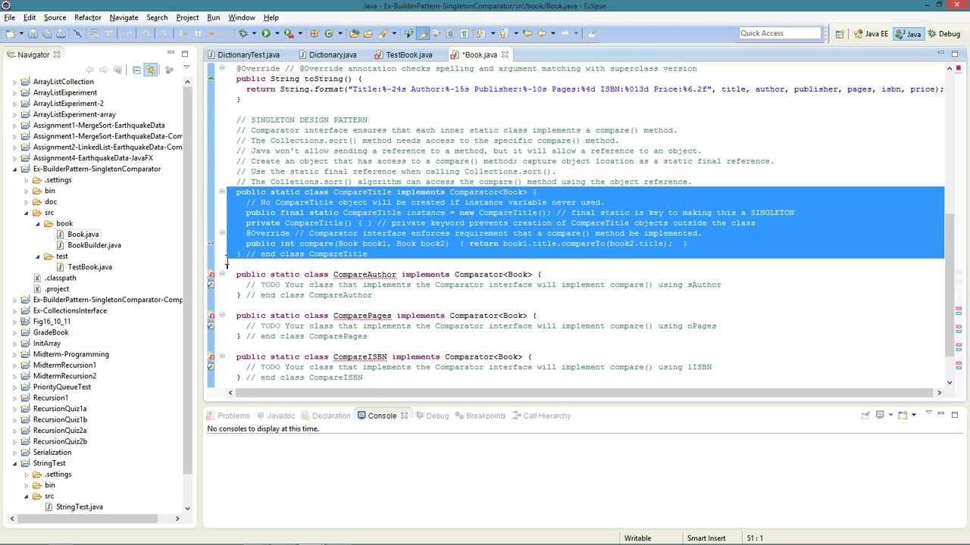The image size is (970, 545).
Task: Click Last Edit Location toolbar icon
Action: click(x=527, y=33)
